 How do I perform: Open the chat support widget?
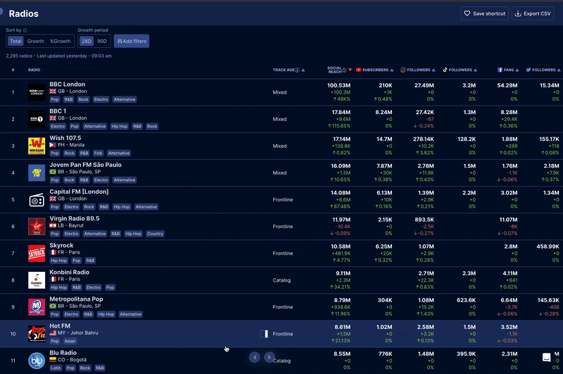[x=546, y=357]
